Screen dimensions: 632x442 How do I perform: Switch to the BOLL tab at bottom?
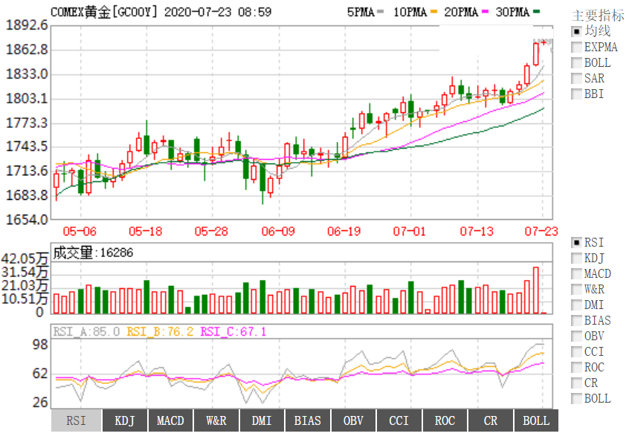[x=536, y=420]
